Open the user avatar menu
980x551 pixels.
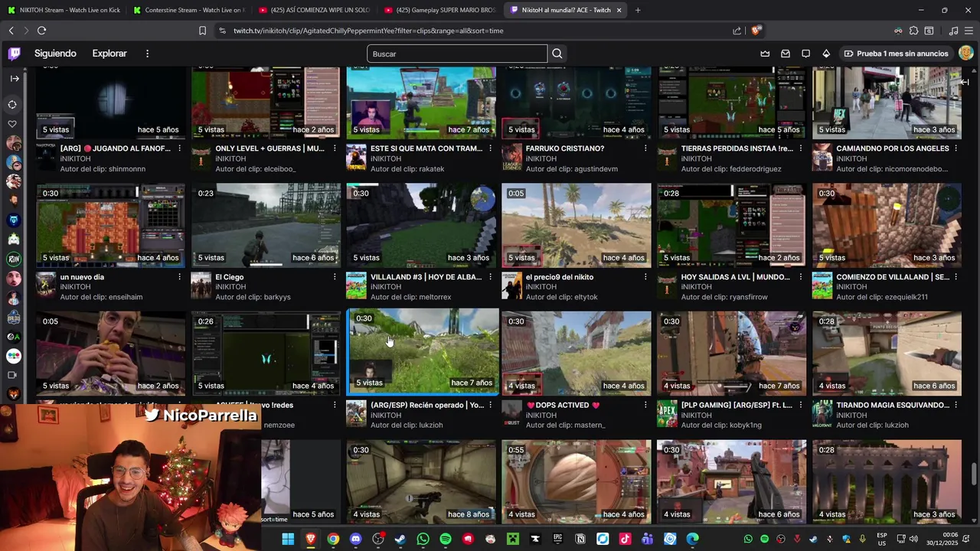[x=965, y=54]
